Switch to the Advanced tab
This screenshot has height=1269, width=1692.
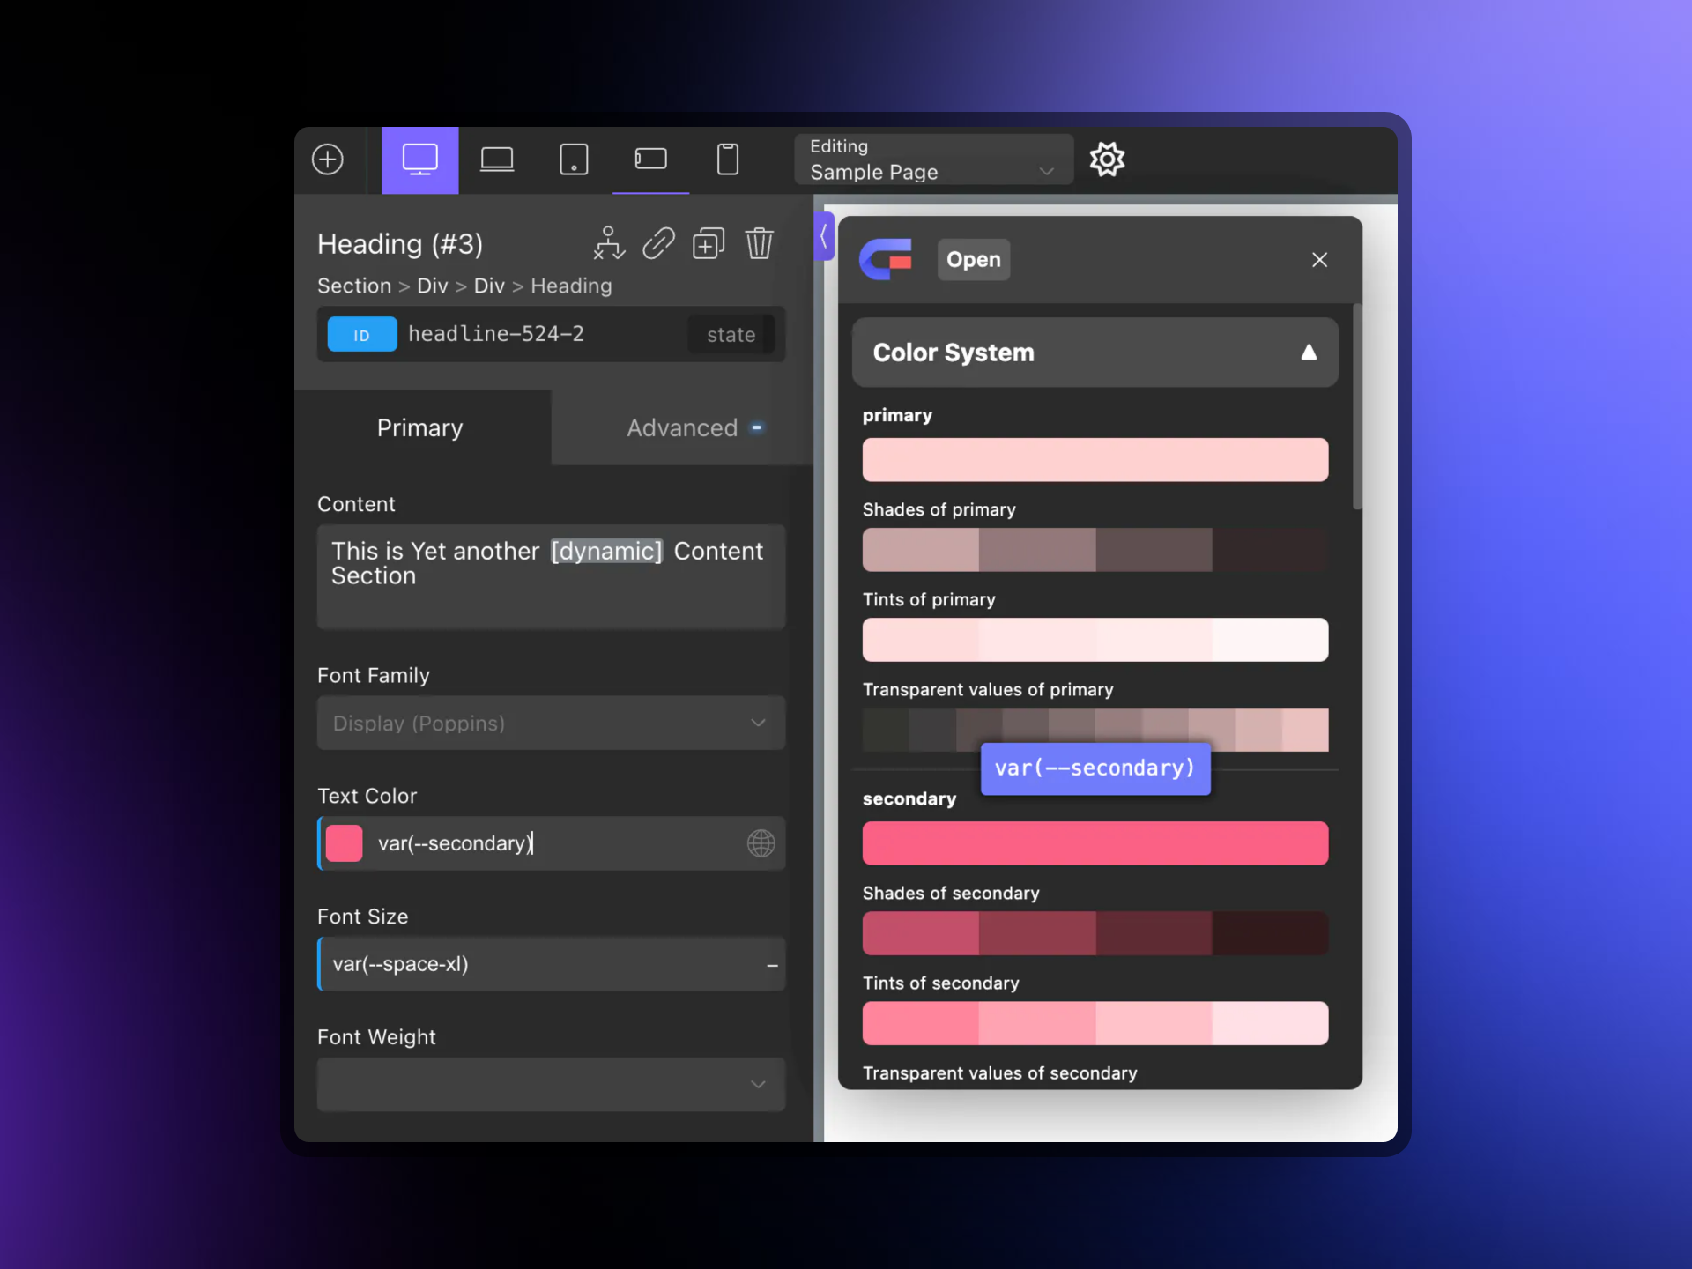[682, 428]
